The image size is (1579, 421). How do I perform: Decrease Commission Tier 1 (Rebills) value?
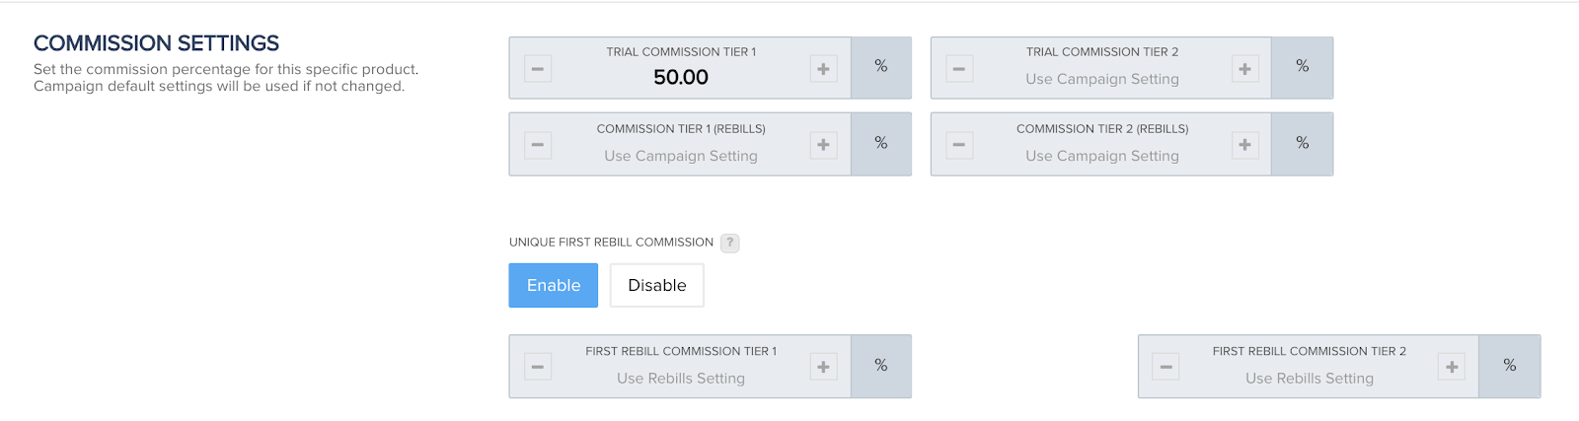[x=538, y=145]
